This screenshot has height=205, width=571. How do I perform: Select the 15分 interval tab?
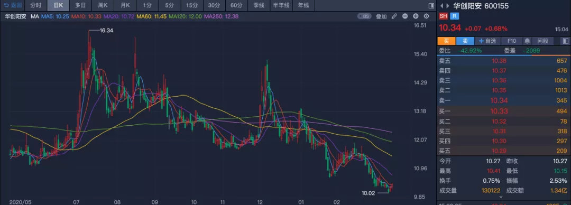191,5
